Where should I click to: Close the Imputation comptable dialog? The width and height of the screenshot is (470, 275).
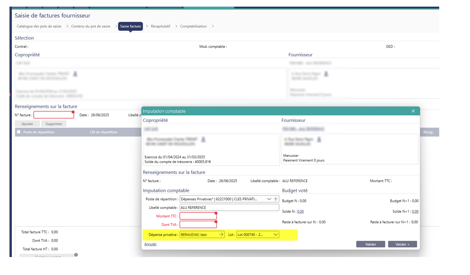[413, 111]
